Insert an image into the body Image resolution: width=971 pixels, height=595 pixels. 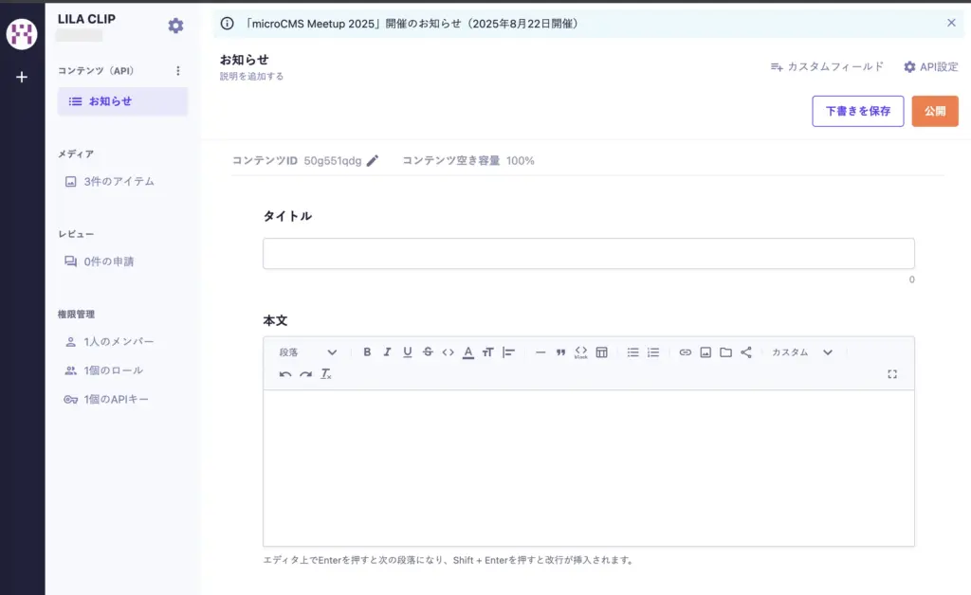pos(705,352)
